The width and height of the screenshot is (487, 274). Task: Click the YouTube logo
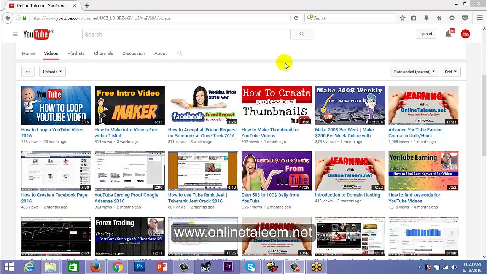click(36, 34)
